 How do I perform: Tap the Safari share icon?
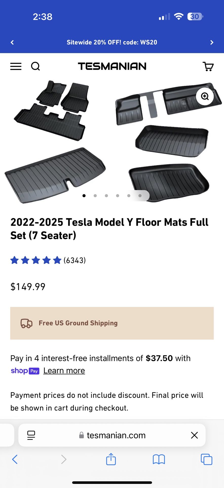pyautogui.click(x=111, y=459)
